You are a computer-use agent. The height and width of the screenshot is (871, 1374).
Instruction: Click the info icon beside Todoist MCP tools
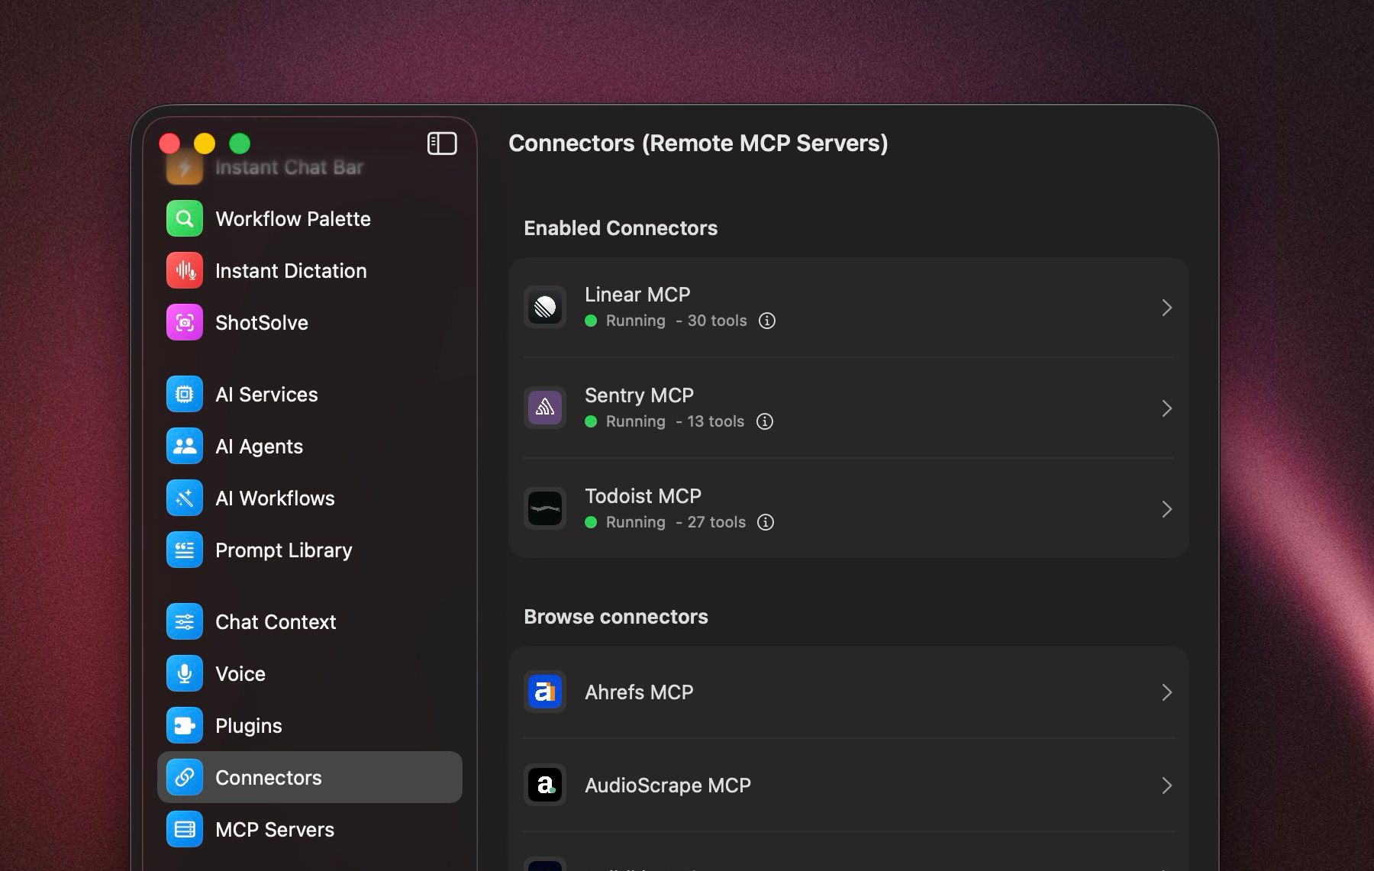pyautogui.click(x=765, y=522)
